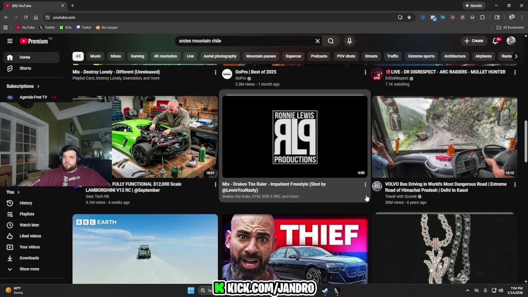Screen dimensions: 528x297
Task: Select the All filter chip
Action: pos(78,56)
